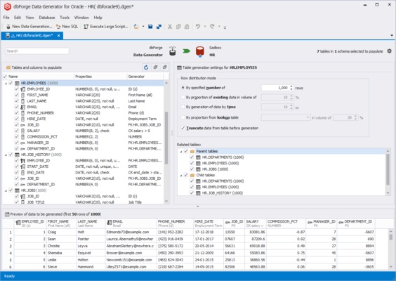Image resolution: width=396 pixels, height=281 pixels.
Task: Toggle the select-all Name header checkbox
Action: (x=5, y=77)
